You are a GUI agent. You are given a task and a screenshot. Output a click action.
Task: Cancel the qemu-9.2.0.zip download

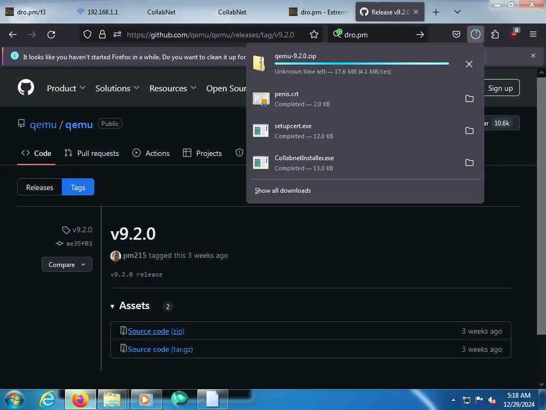[469, 64]
